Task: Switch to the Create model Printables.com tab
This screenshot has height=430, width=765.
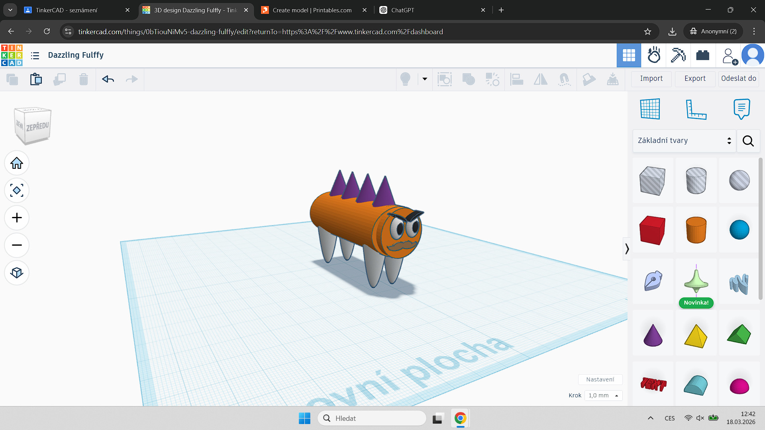Action: point(311,10)
